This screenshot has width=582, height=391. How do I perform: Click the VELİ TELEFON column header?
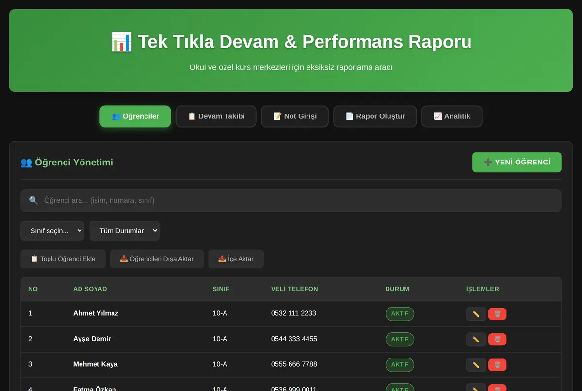coord(294,289)
